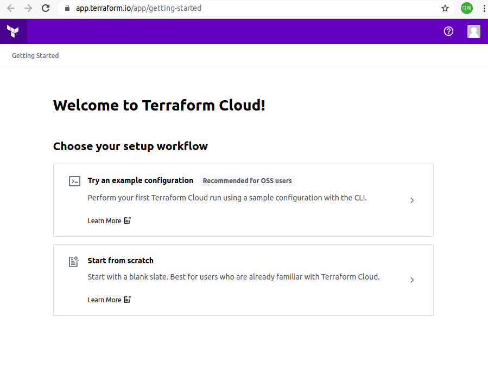Image resolution: width=488 pixels, height=370 pixels.
Task: Click the Choose your setup workflow heading
Action: click(130, 146)
